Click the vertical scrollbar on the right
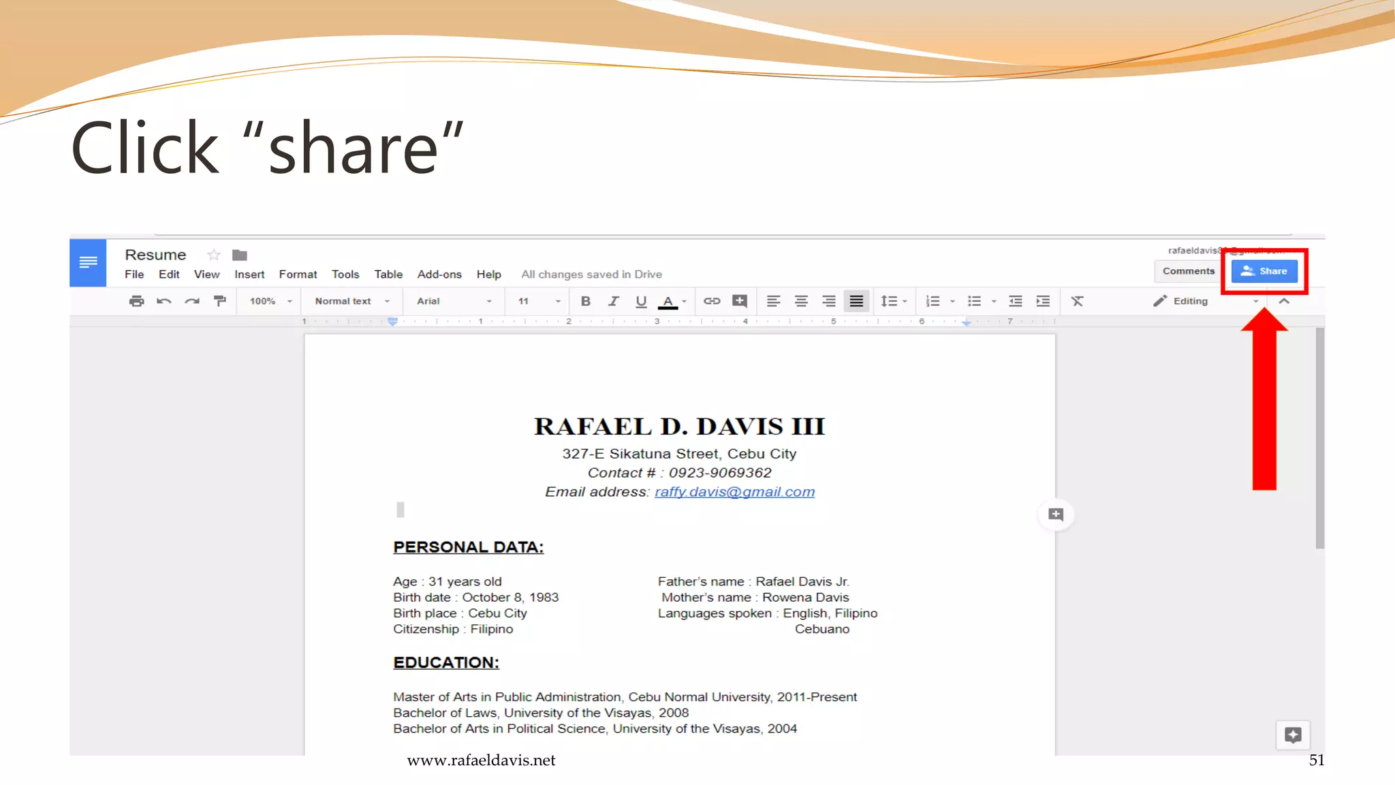 (x=1320, y=440)
